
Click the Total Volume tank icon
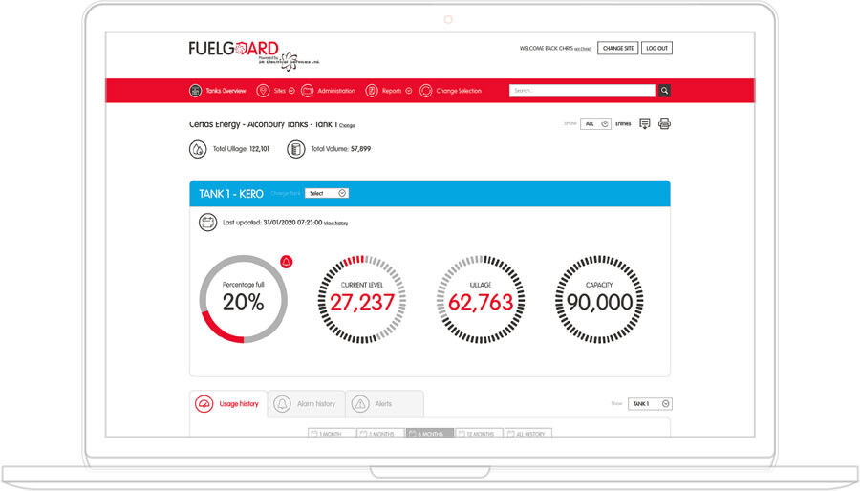(x=295, y=149)
